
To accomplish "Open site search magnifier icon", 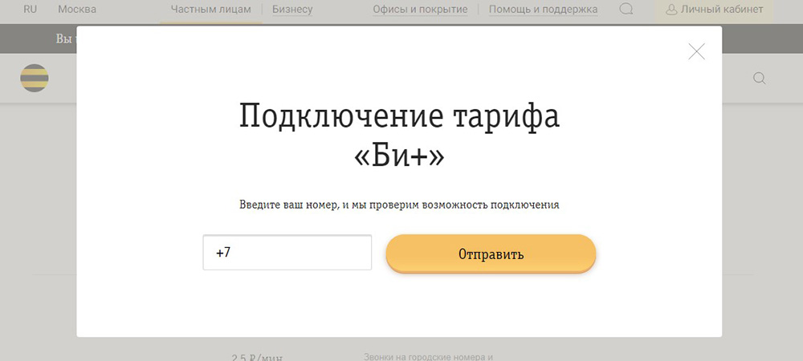I will [759, 78].
